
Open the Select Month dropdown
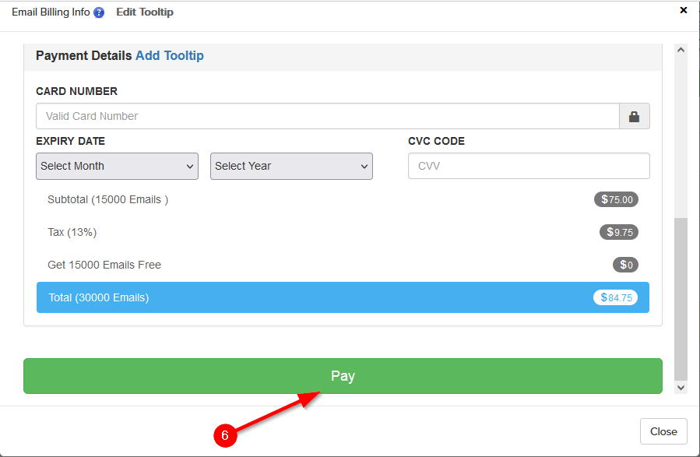tap(117, 166)
